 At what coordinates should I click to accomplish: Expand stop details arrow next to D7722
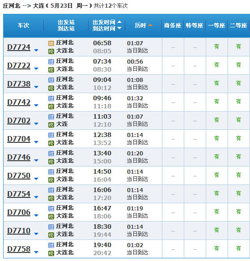coord(36,68)
